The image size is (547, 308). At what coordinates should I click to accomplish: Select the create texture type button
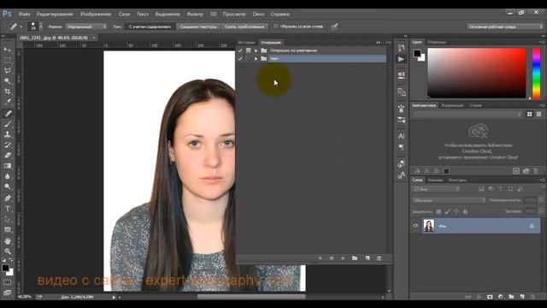198,27
